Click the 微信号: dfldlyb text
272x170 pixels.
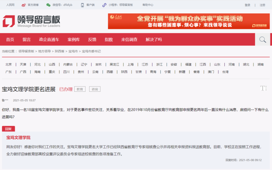(x=63, y=5)
